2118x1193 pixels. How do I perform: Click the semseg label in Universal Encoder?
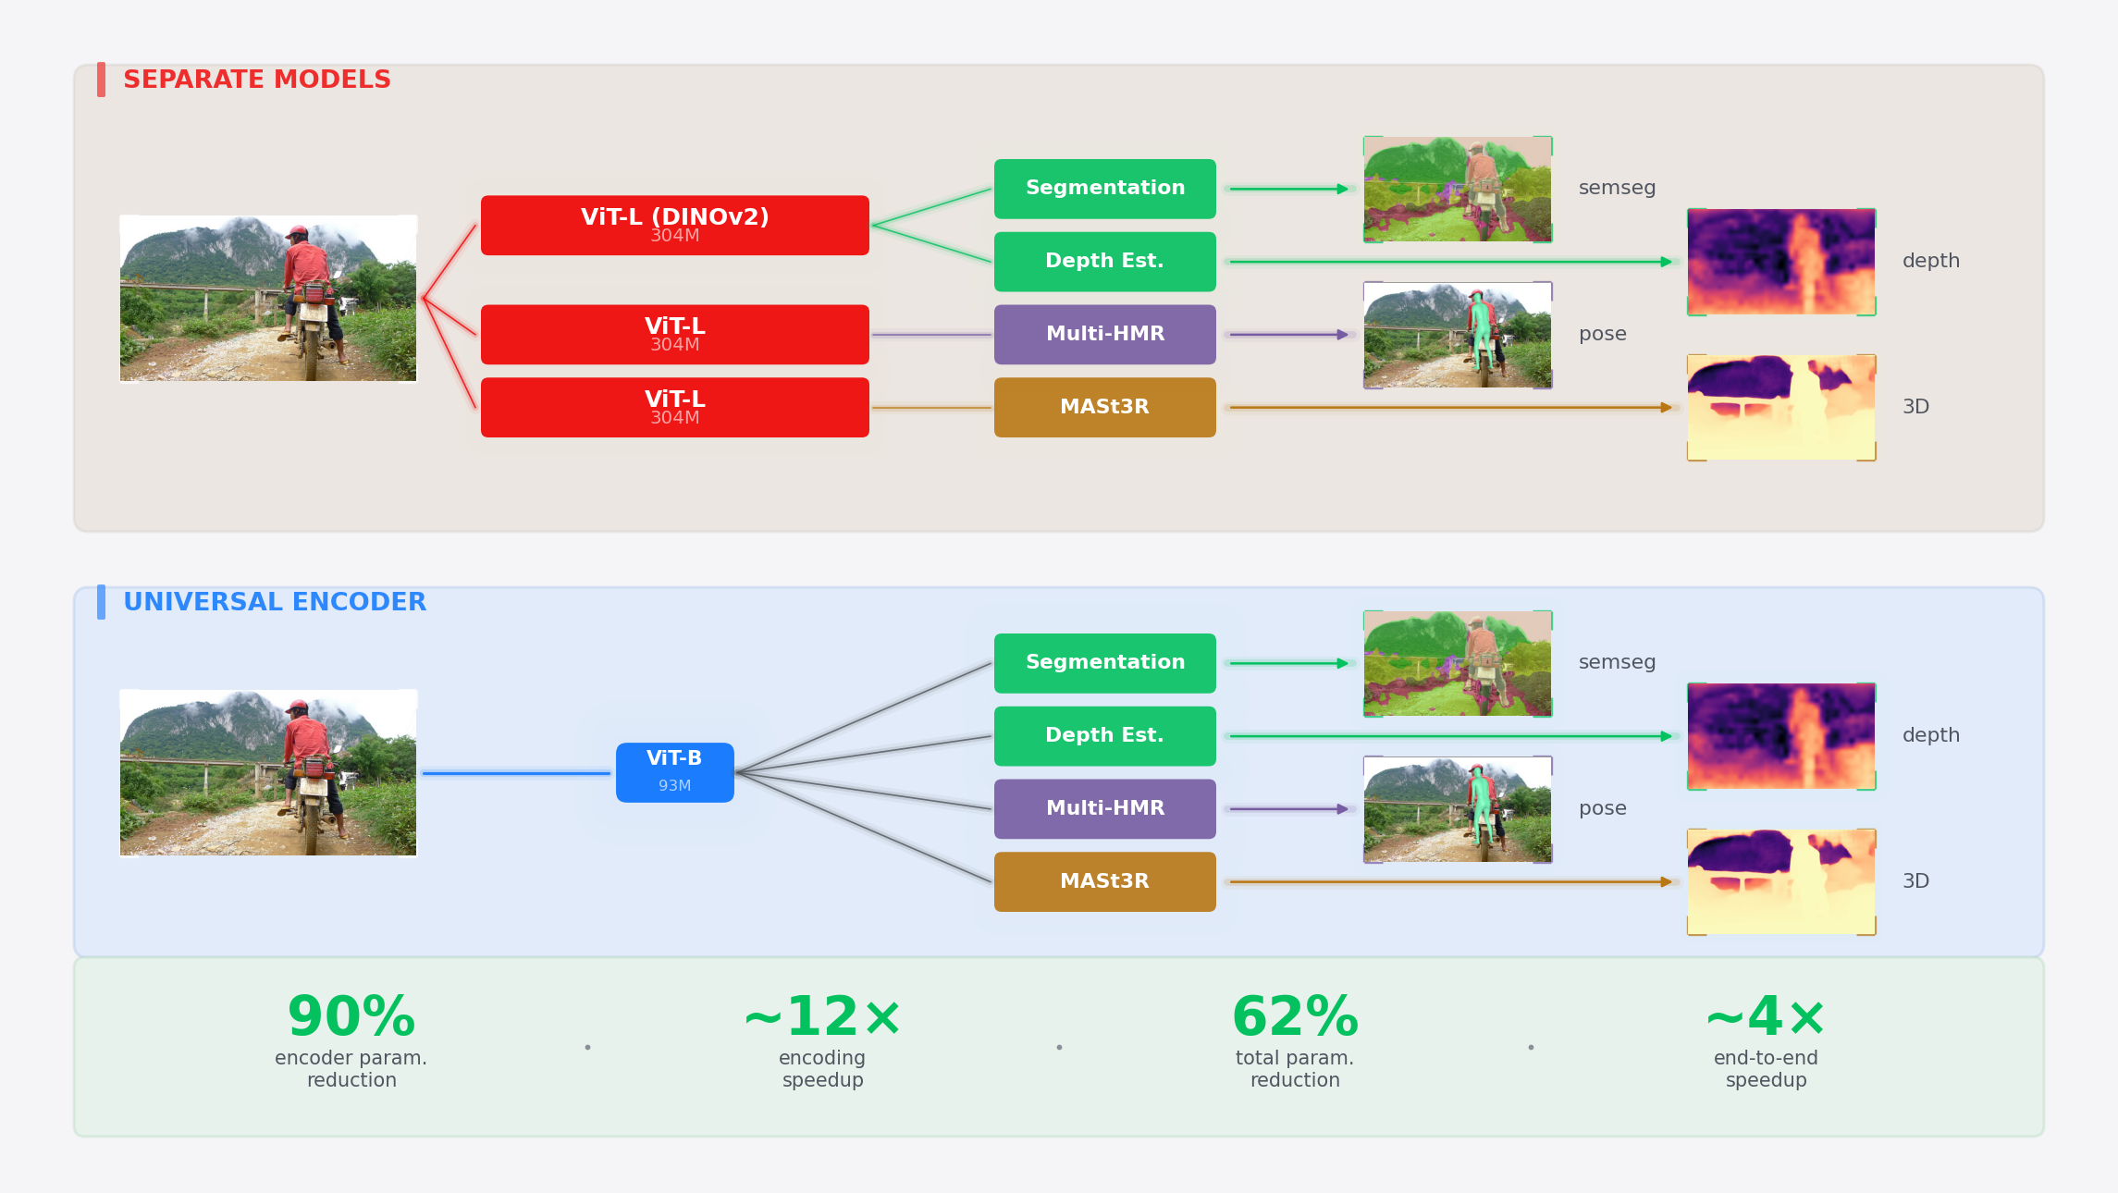[1617, 662]
